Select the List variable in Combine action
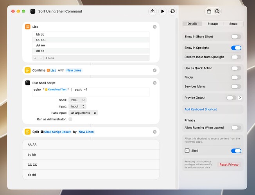 pyautogui.click(x=51, y=70)
